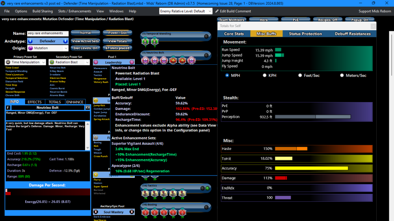
Task: Choose Meters/Sec radio option
Action: point(342,75)
